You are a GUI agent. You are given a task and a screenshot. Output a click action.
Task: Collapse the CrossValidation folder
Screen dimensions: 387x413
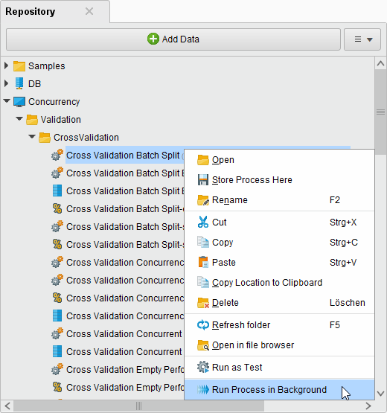32,137
